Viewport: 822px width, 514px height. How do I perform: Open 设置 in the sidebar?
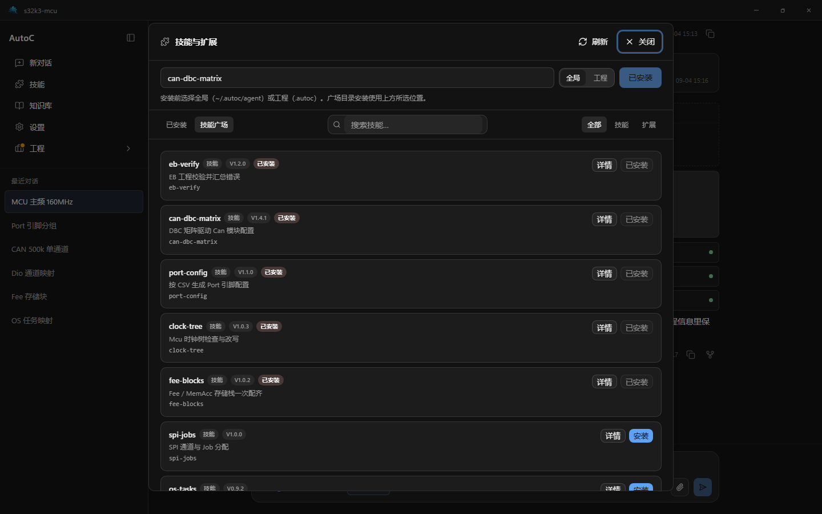coord(74,127)
